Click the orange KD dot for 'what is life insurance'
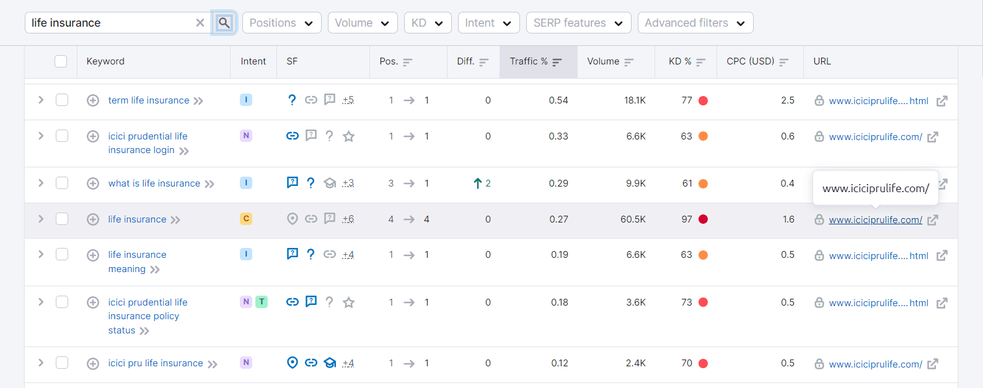This screenshot has width=983, height=388. 703,183
